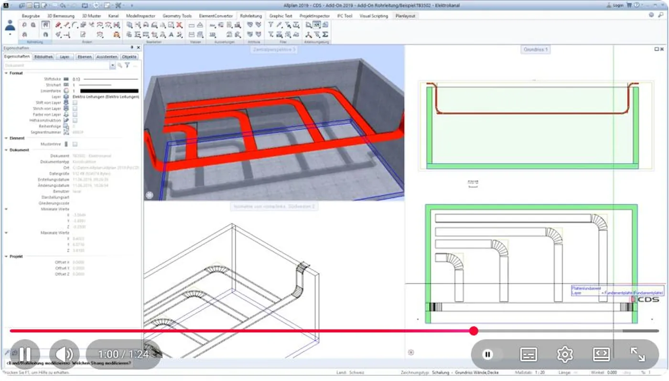Enable the Farbe von Layer checkbox
Screen dimensions: 669x381
point(75,115)
